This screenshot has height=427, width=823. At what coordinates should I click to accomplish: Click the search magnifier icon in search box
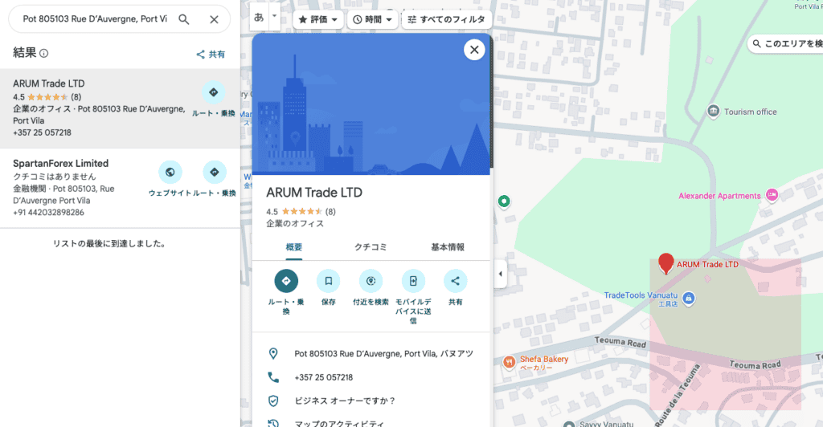(x=184, y=19)
